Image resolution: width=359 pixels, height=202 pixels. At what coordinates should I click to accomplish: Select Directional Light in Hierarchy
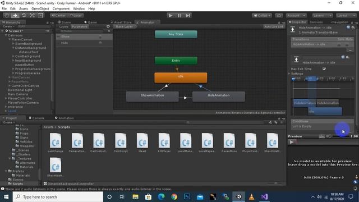20,90
